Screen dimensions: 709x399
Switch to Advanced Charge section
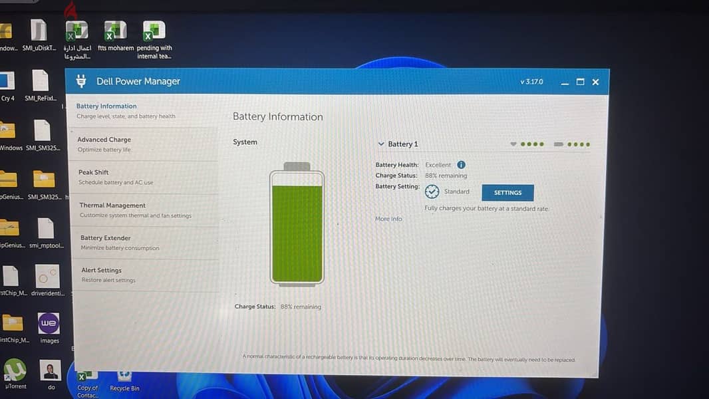click(x=144, y=144)
